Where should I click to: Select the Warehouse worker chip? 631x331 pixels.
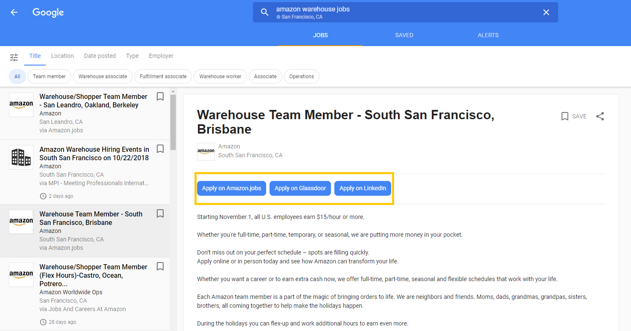click(220, 77)
